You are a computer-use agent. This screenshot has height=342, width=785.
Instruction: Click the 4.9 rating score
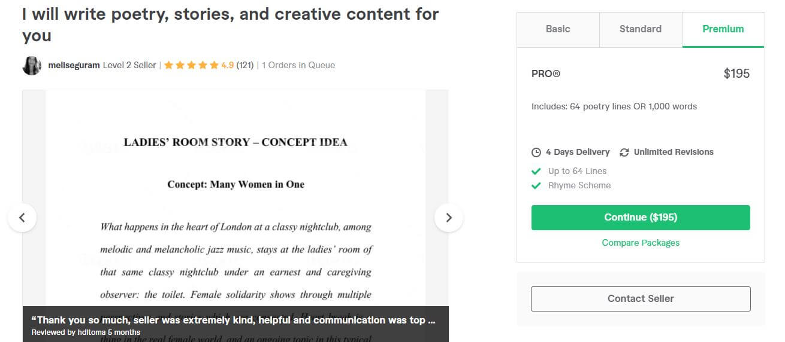click(227, 65)
